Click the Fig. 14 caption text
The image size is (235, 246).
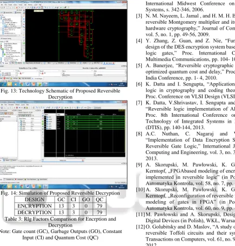60,193
